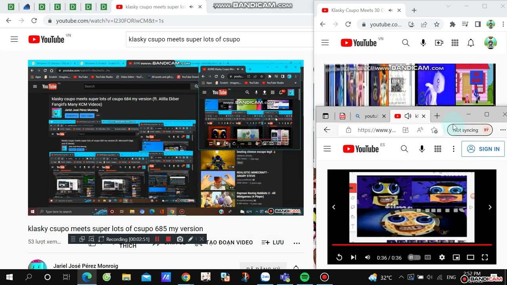Open Edge tab actions menu icon
This screenshot has width=507, height=285.
[x=326, y=116]
